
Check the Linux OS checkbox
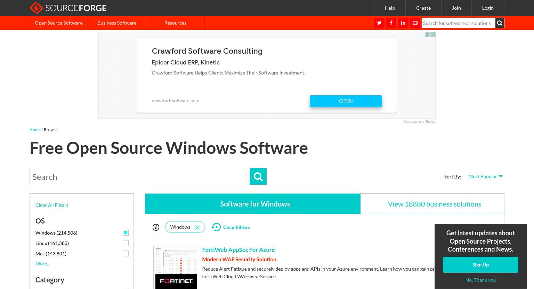coord(126,243)
